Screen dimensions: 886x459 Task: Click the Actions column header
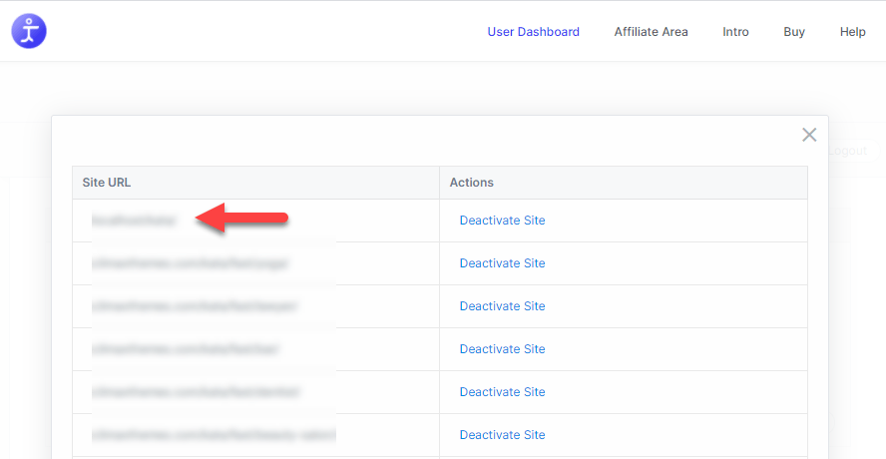pyautogui.click(x=471, y=183)
